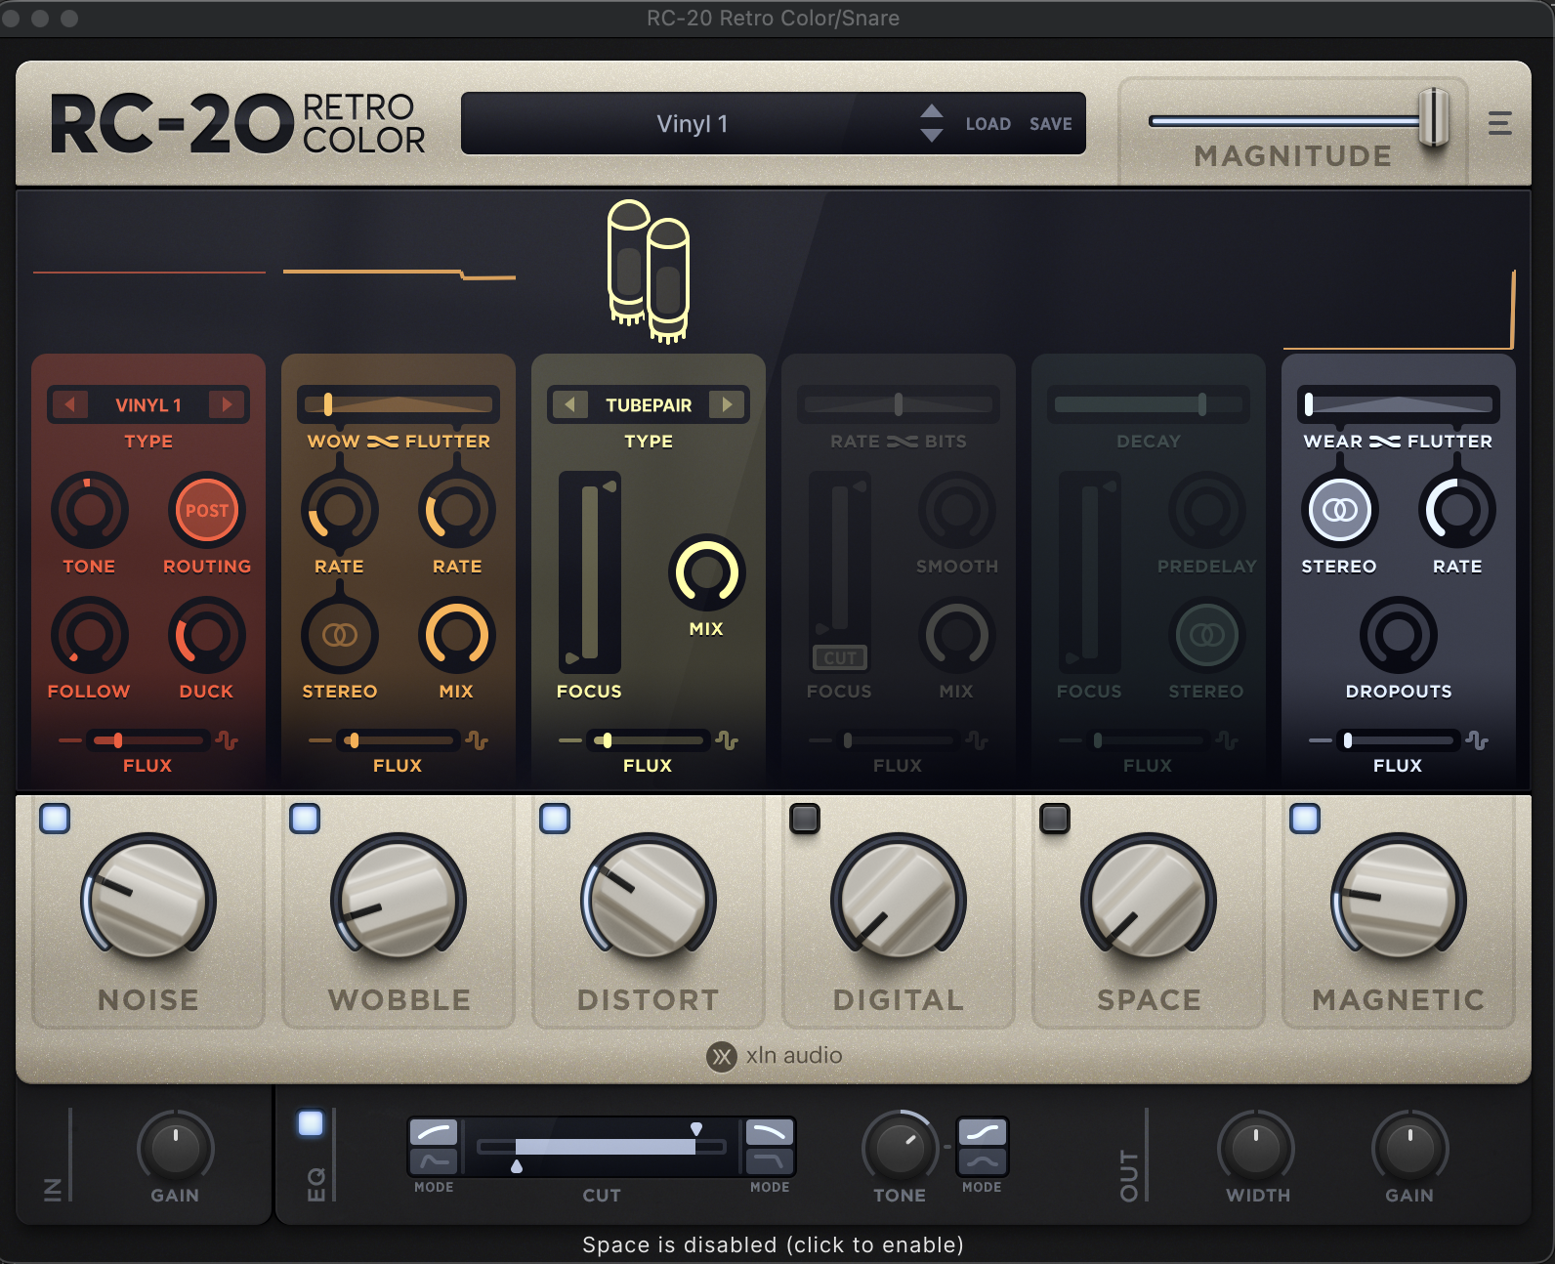This screenshot has height=1264, width=1555.
Task: Select next noise type right of VINYL 1
Action: click(227, 404)
